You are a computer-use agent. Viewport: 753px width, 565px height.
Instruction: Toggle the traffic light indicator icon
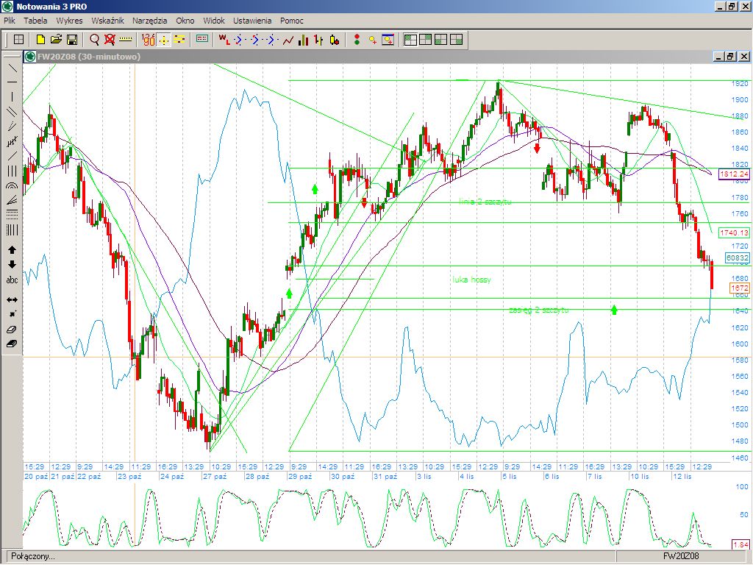357,40
